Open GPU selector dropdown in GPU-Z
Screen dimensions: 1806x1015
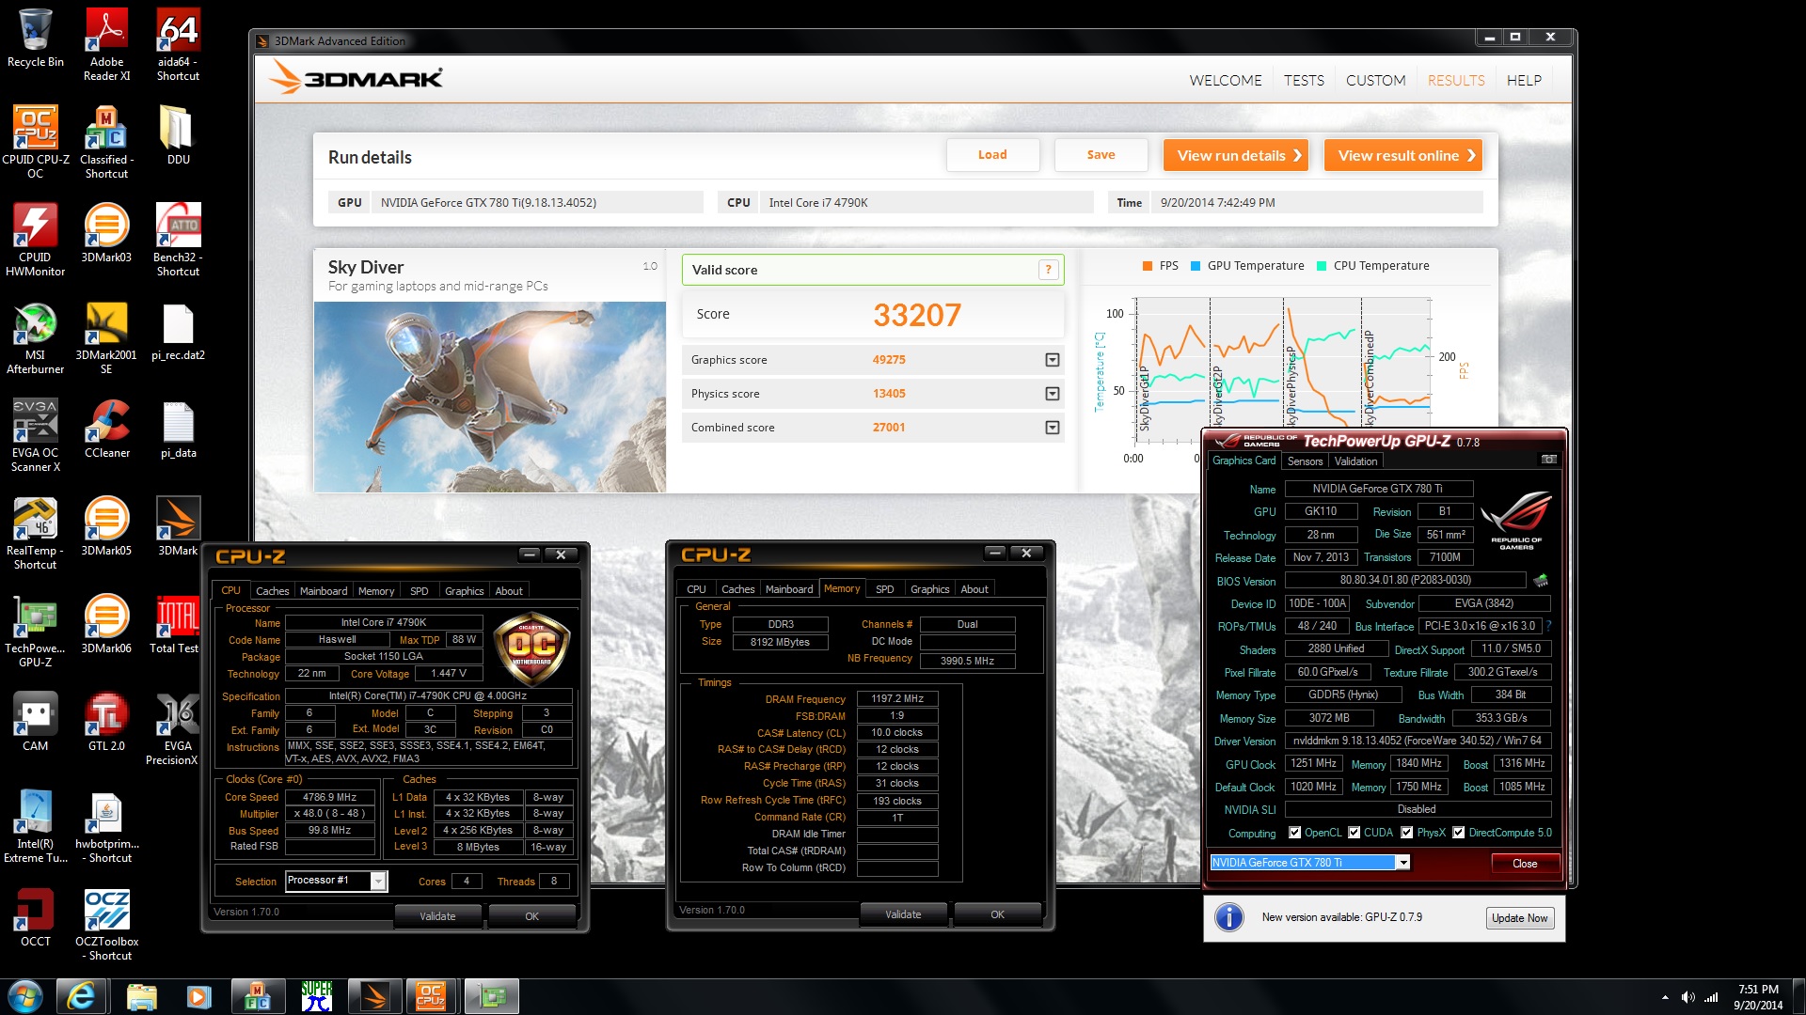[x=1403, y=863]
